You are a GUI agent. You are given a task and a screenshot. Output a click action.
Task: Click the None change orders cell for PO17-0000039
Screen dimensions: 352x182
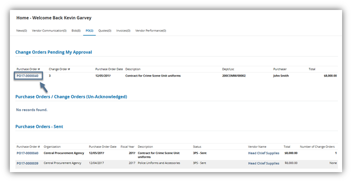(333, 163)
